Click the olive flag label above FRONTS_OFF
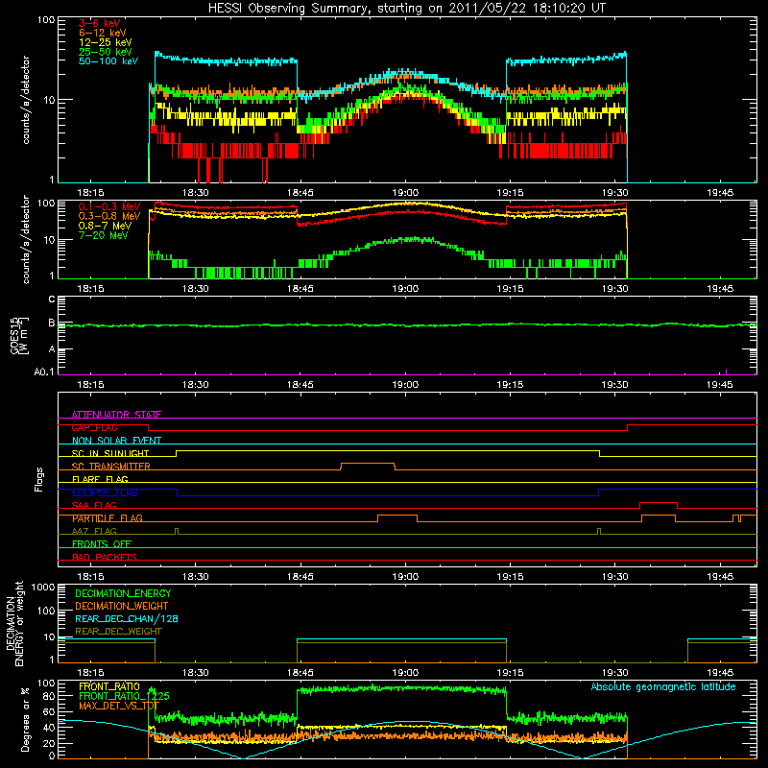Image resolution: width=768 pixels, height=768 pixels. [94, 531]
